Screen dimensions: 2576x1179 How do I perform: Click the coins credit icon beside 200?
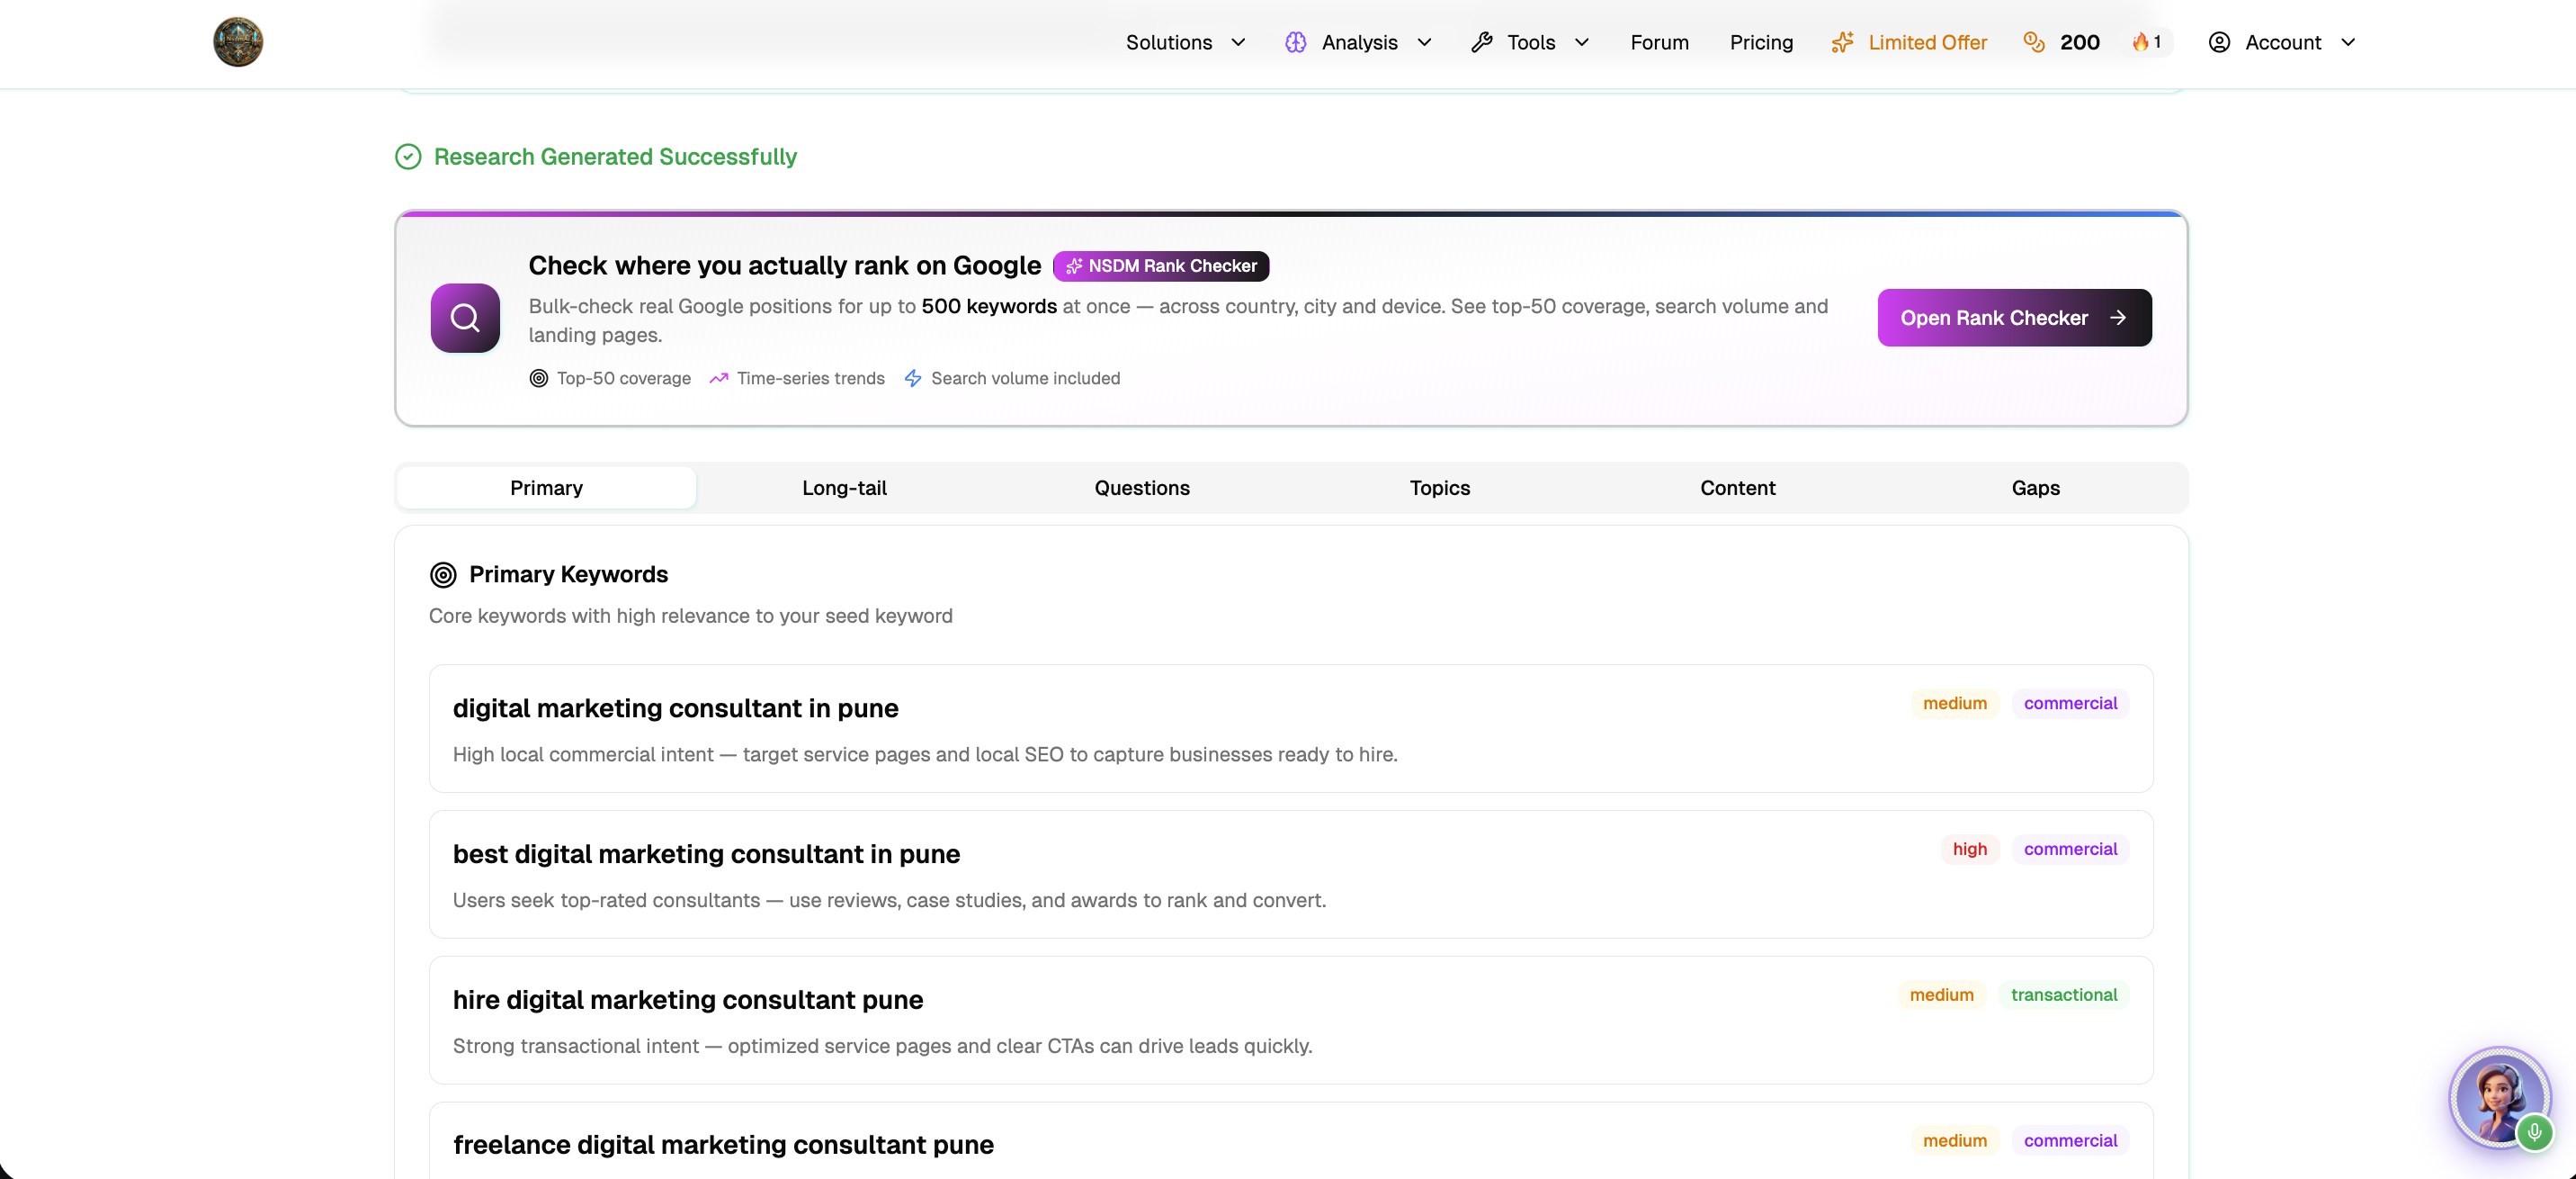[x=2033, y=42]
